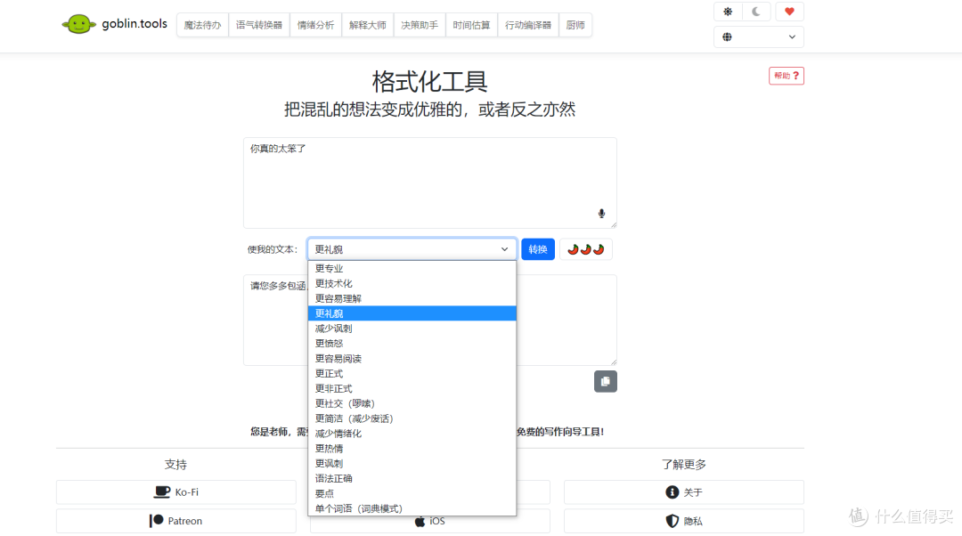Select 更热情 option in list
The height and width of the screenshot is (536, 962).
coord(412,449)
